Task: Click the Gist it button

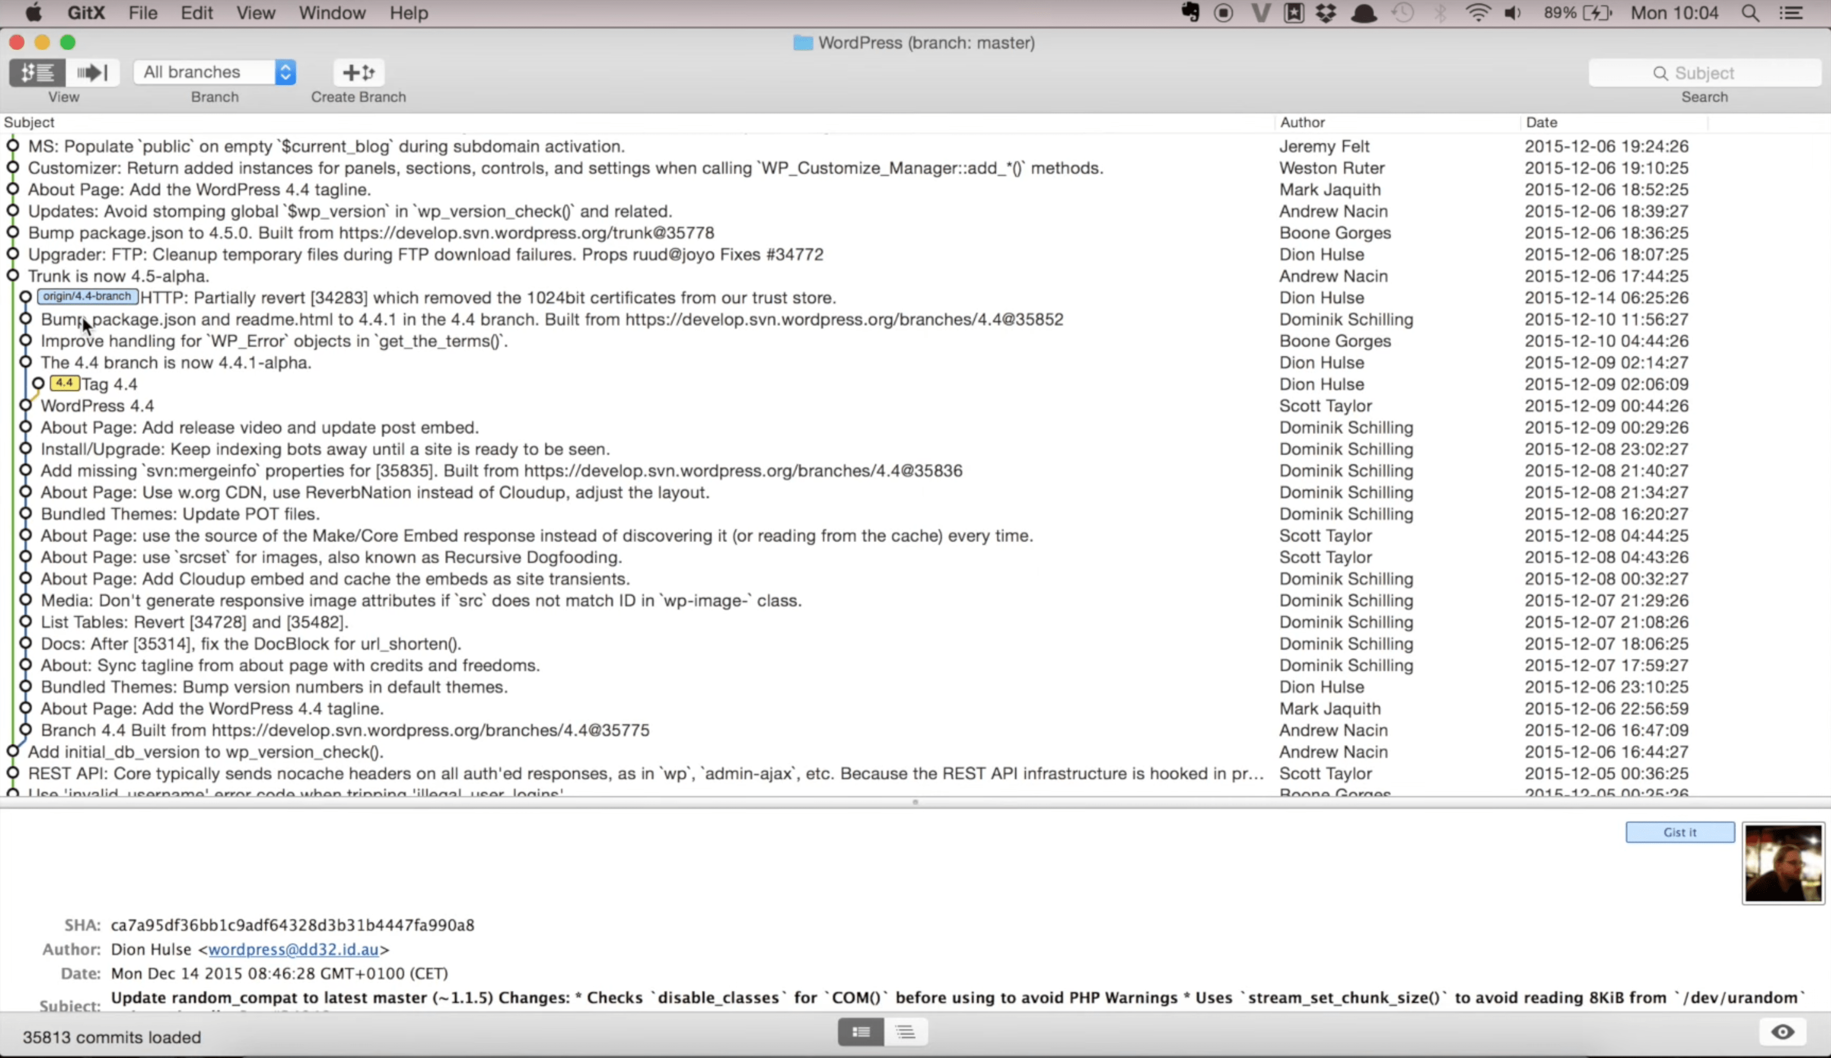Action: 1680,832
